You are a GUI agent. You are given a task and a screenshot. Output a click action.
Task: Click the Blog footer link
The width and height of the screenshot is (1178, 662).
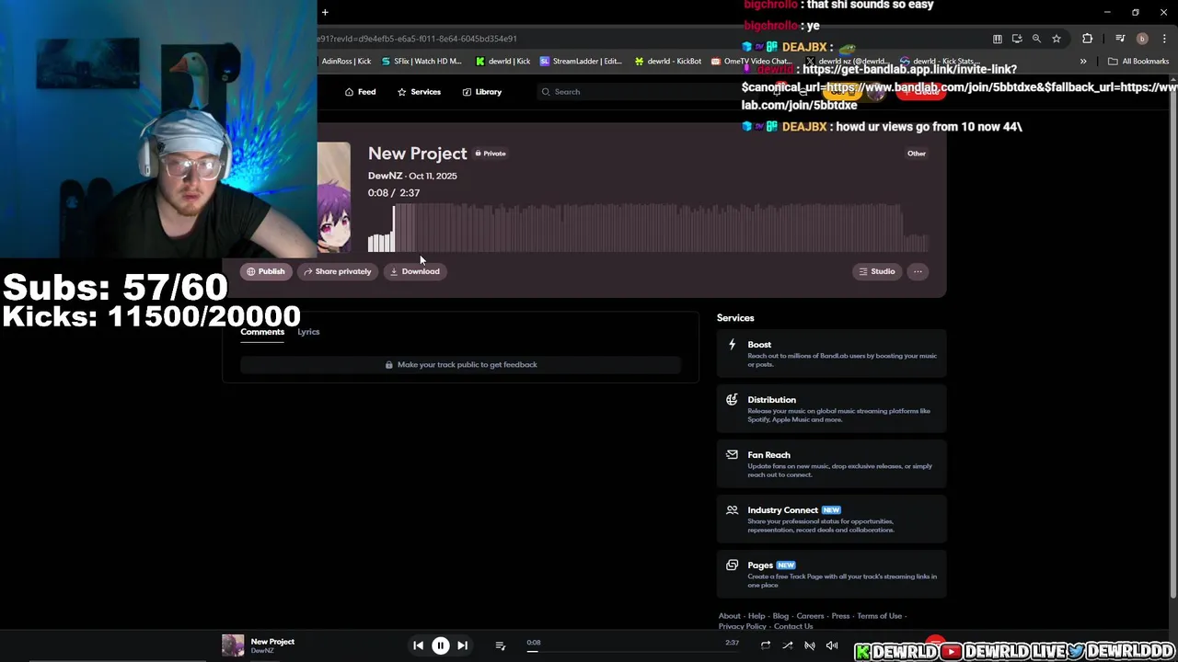pos(780,616)
